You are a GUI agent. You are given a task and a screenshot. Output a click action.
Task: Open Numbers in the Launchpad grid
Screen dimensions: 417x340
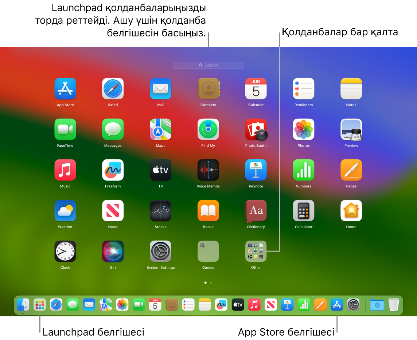pyautogui.click(x=303, y=170)
